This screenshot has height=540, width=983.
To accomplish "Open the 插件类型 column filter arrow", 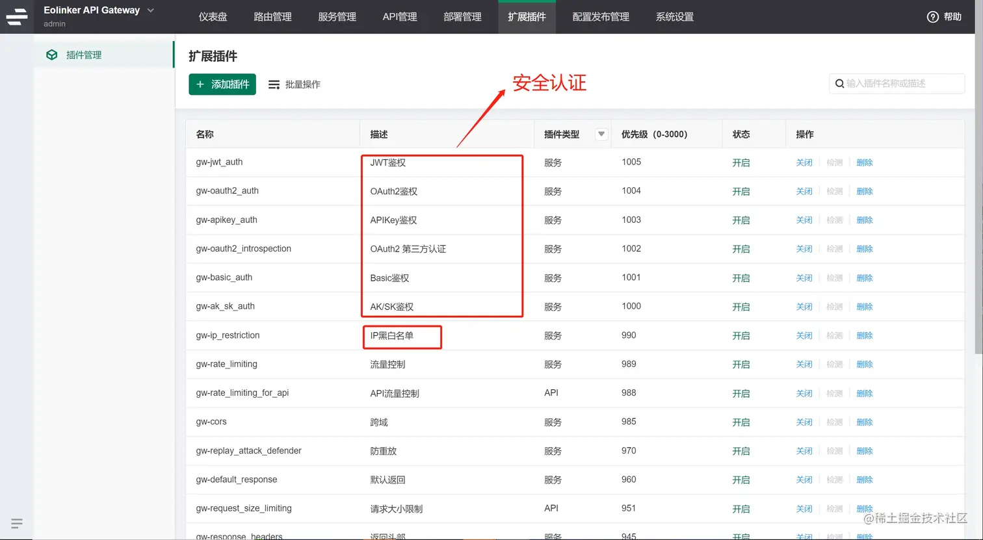I will pyautogui.click(x=601, y=133).
